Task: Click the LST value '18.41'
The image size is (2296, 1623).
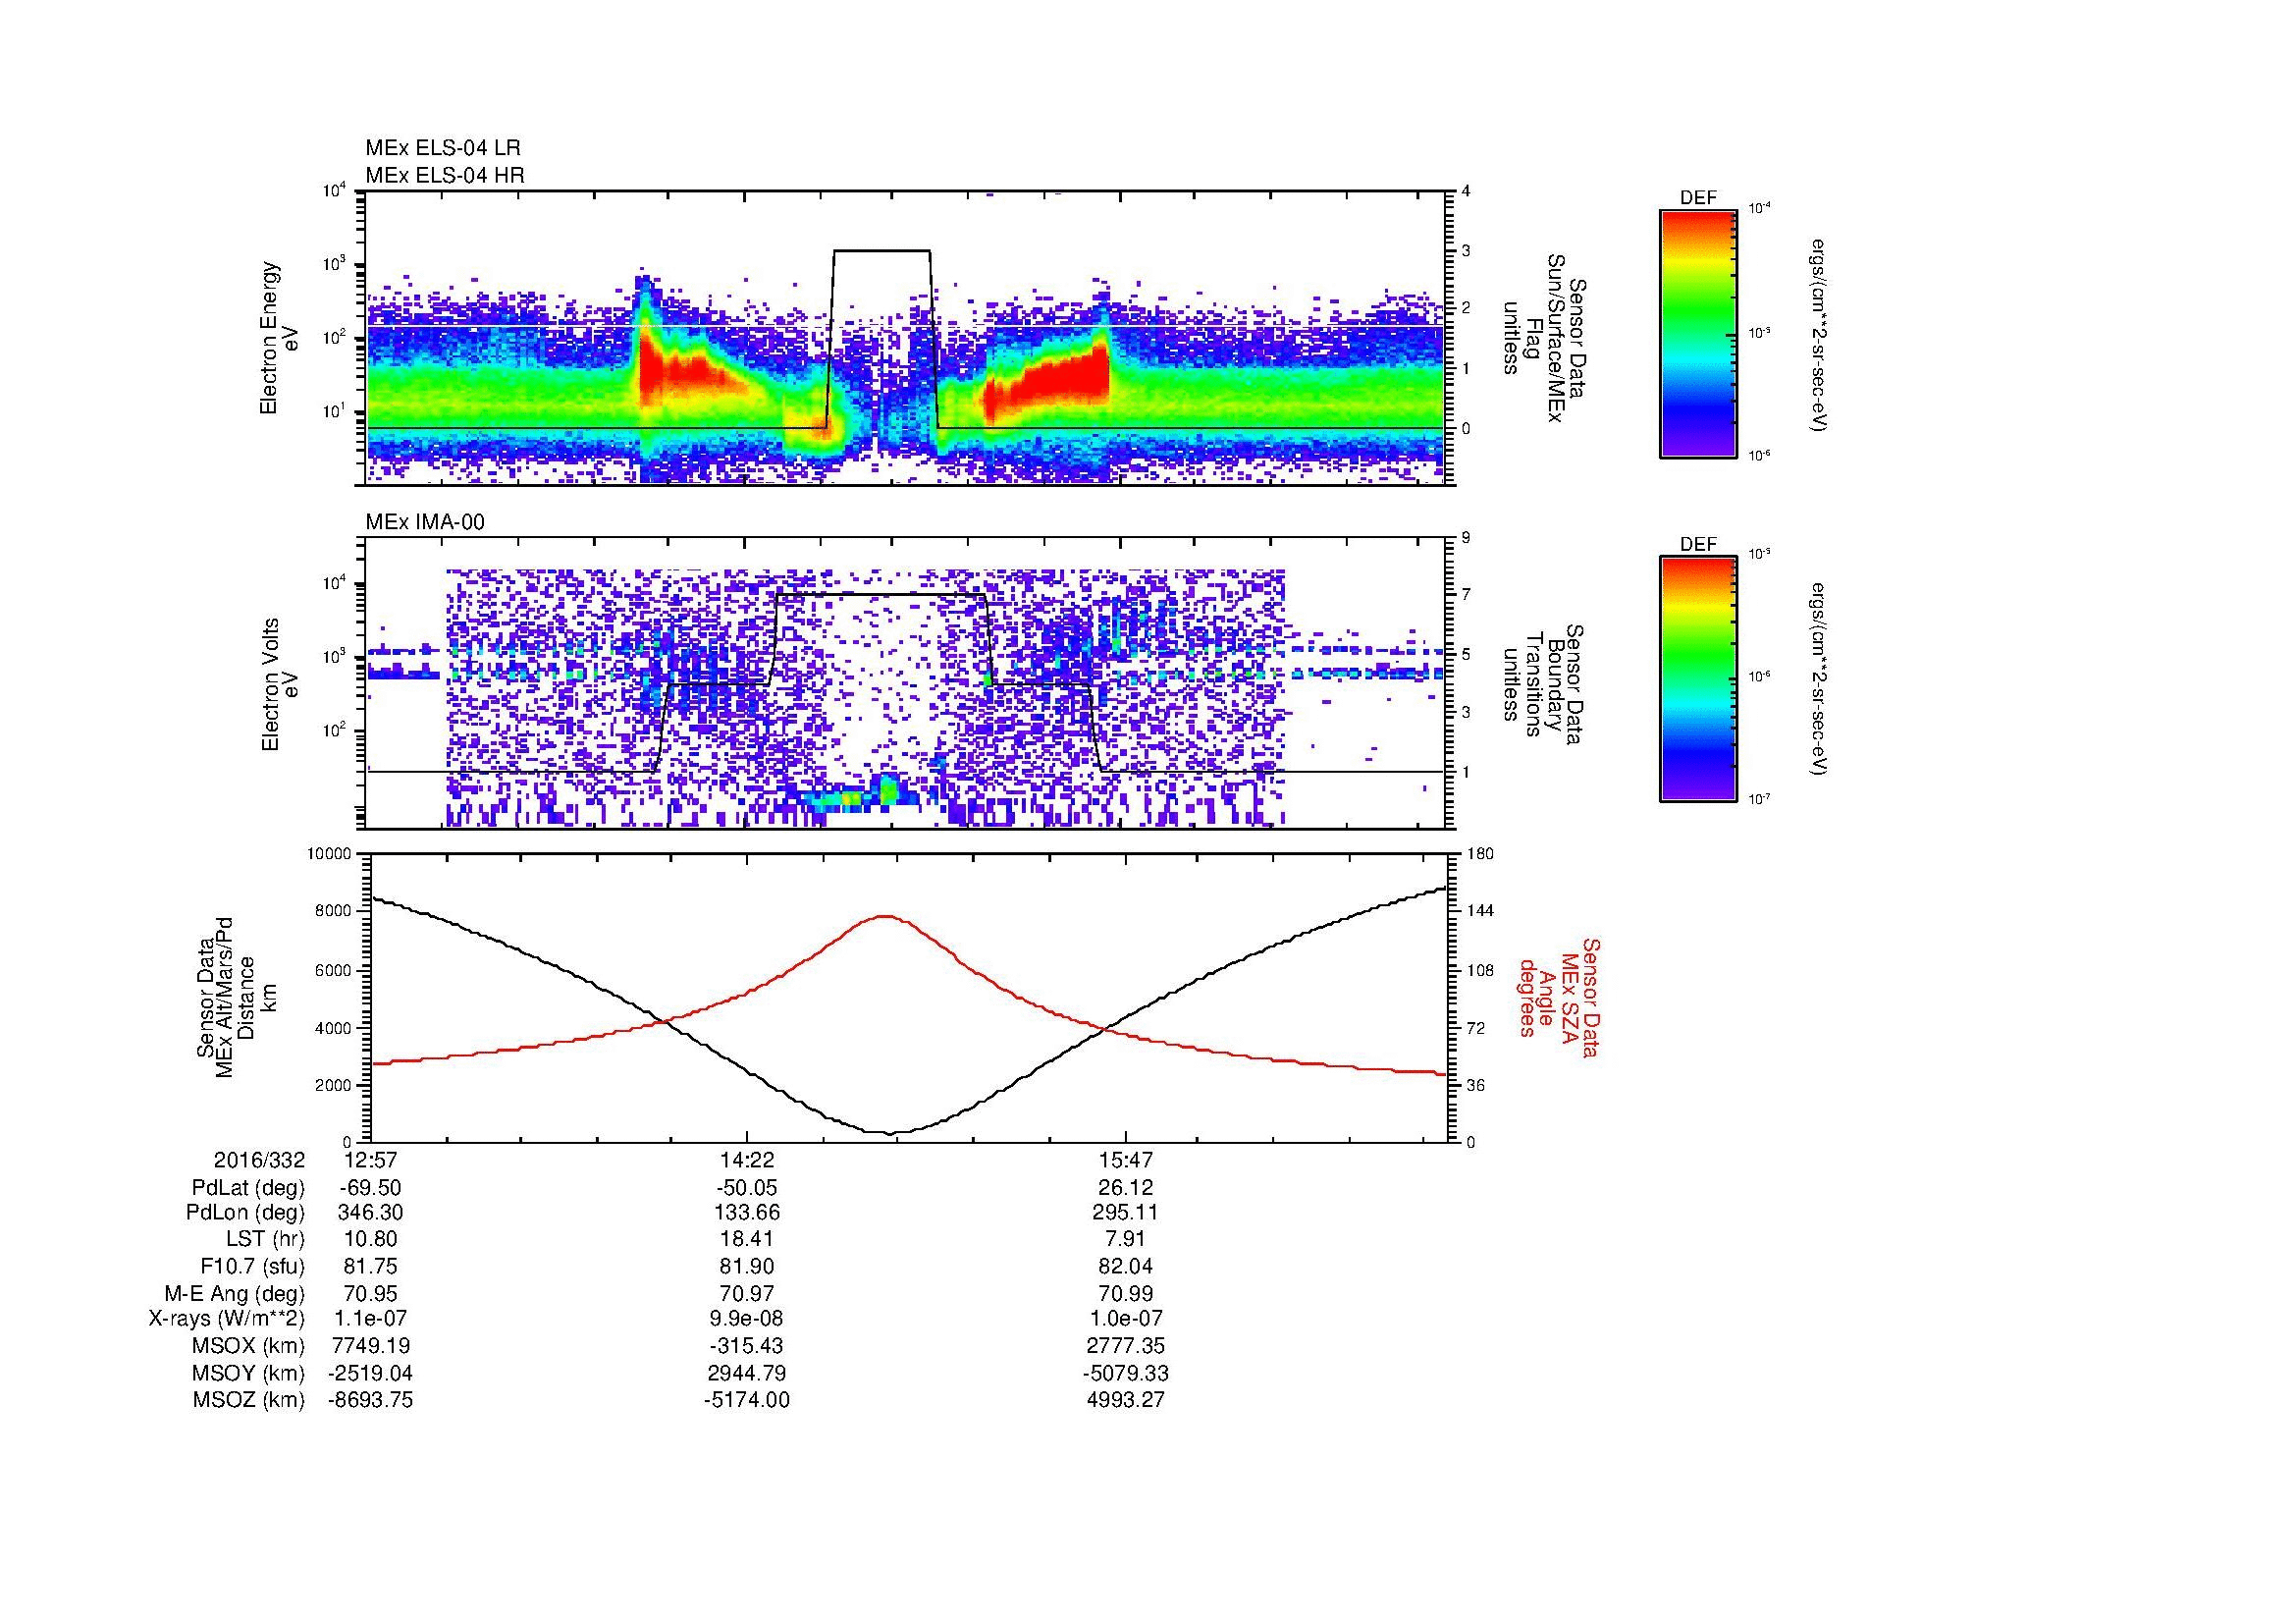Action: (x=747, y=1240)
